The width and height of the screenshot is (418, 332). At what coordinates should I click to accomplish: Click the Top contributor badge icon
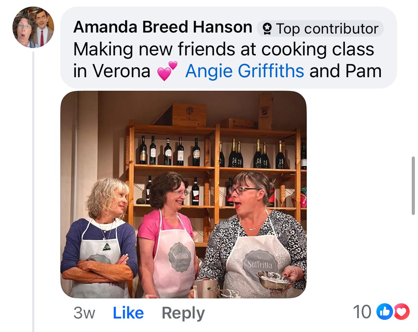pos(267,29)
